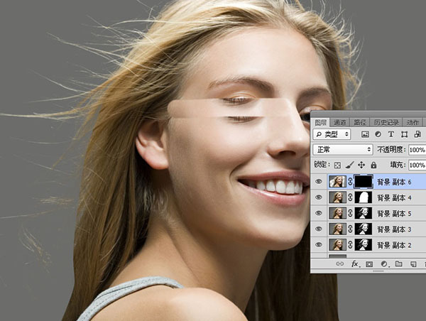Open the new adjustment layer menu
The image size is (426, 321).
384,263
